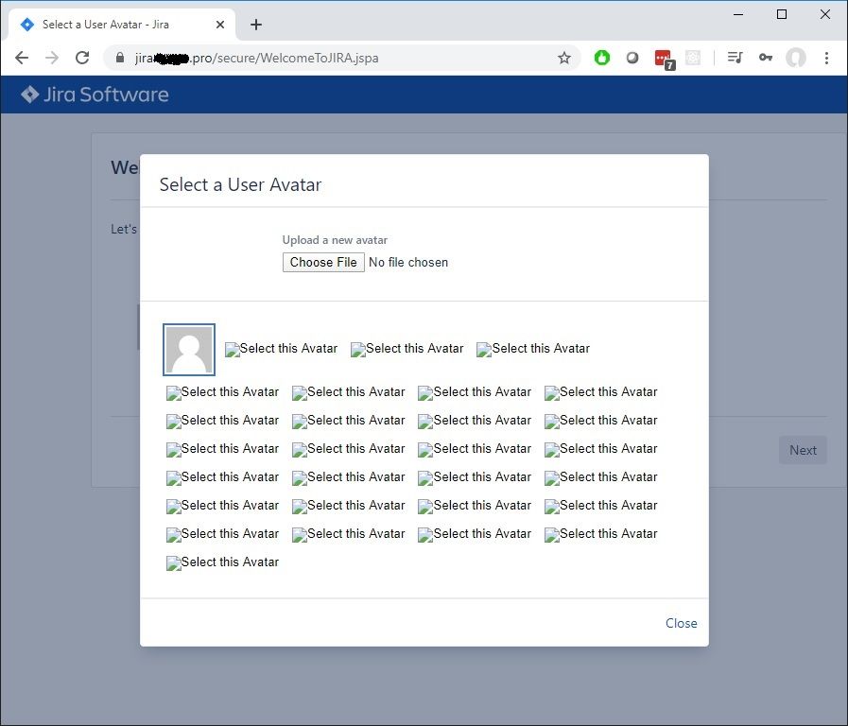Select the last avatar in bottom row
The image size is (848, 726).
[x=222, y=562]
